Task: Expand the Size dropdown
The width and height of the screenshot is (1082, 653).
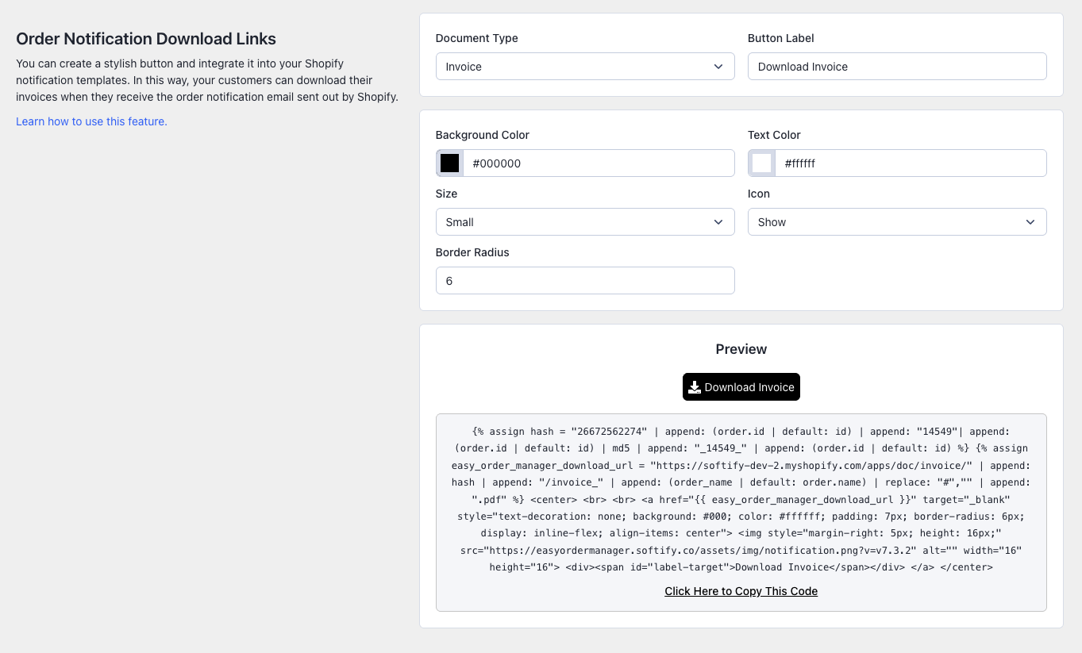Action: point(585,222)
